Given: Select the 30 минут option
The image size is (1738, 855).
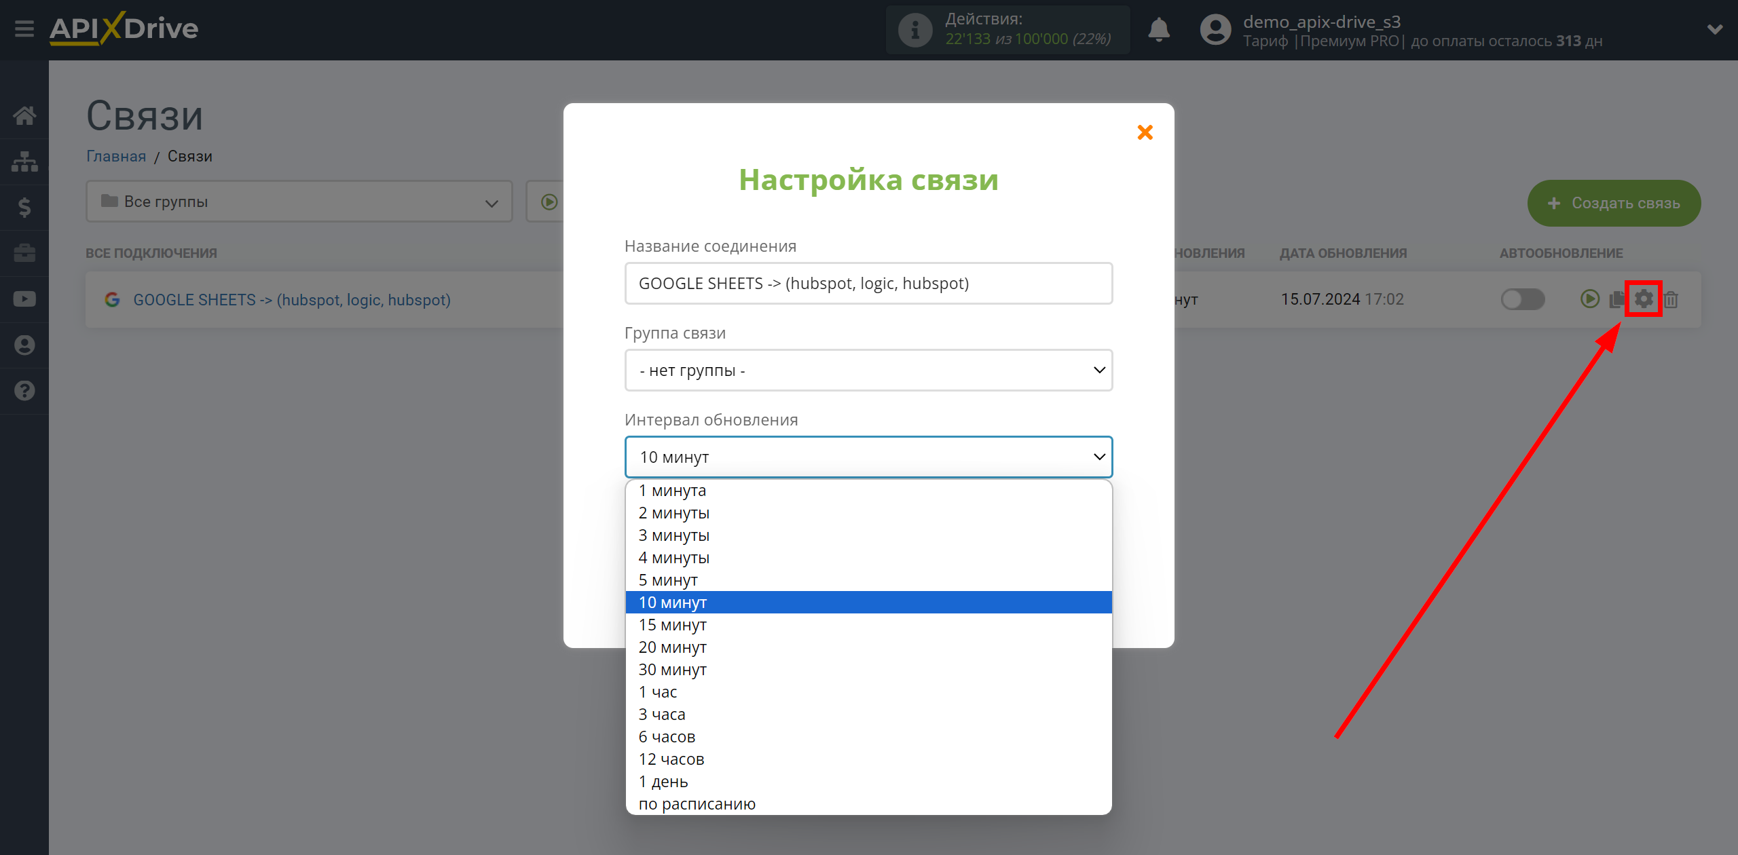Looking at the screenshot, I should point(868,670).
